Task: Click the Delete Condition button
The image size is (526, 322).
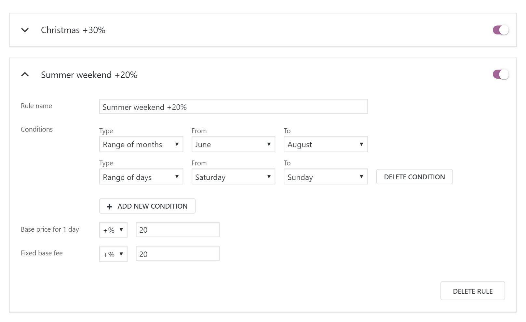Action: (414, 177)
